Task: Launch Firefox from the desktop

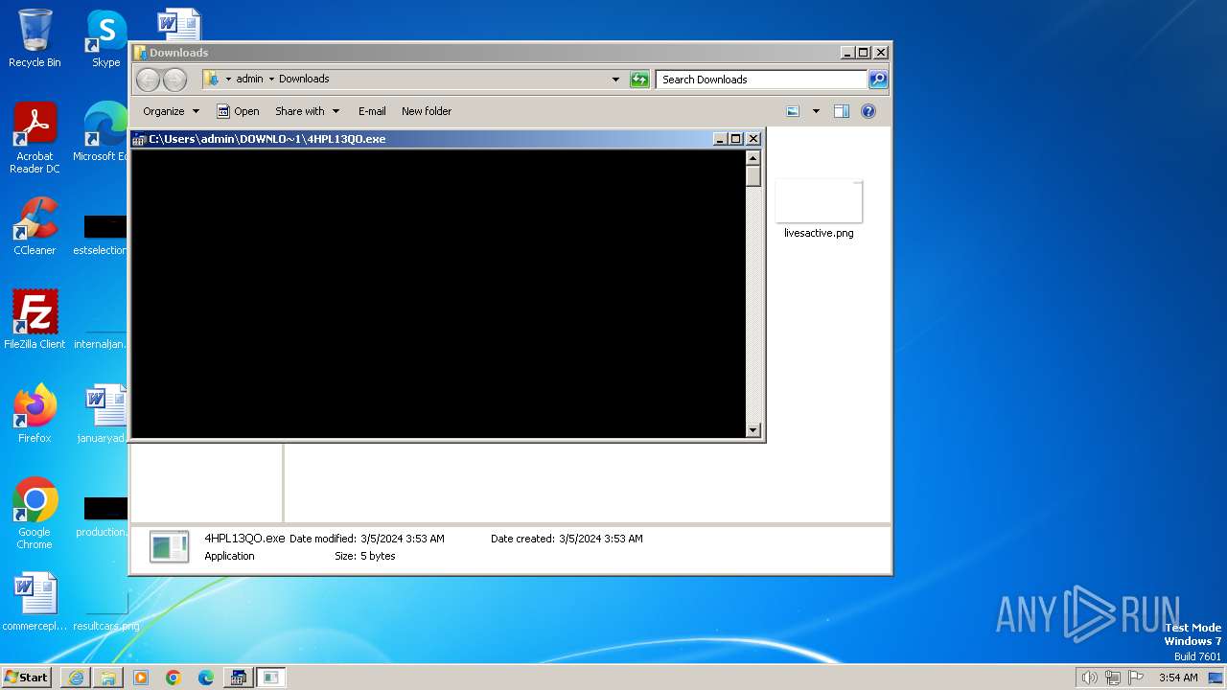Action: (x=35, y=413)
